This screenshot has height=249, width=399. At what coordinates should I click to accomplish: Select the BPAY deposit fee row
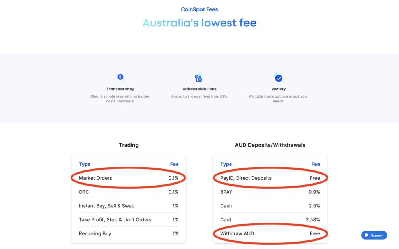click(270, 192)
